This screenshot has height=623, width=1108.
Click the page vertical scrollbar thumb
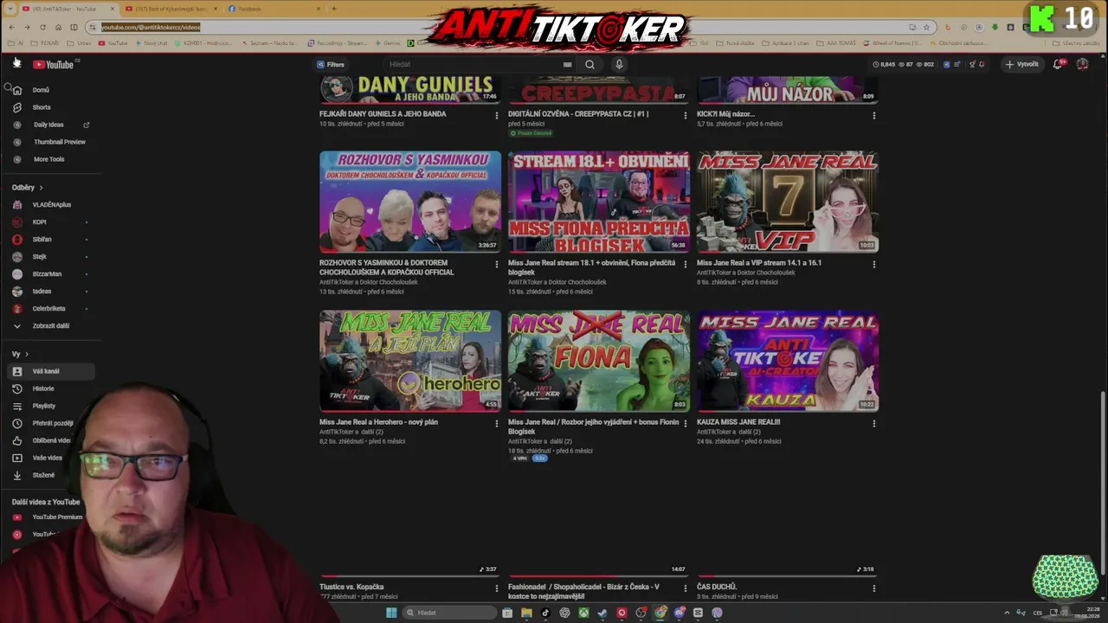pos(1103,482)
